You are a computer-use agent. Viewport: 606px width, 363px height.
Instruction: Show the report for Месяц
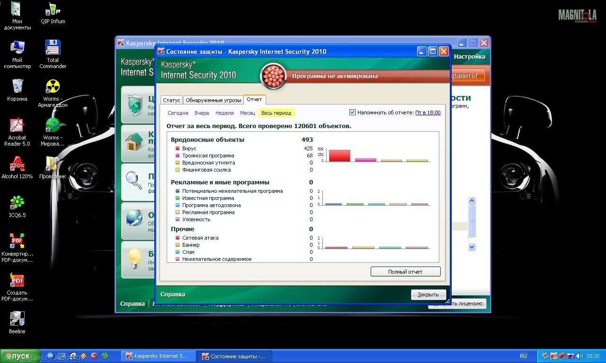point(248,113)
